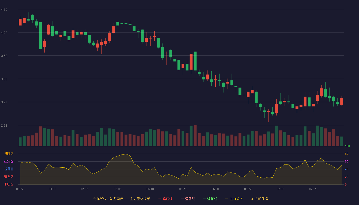The height and width of the screenshot is (205, 359).
Task: Select the 建仓区 zone label
Action: click(9, 177)
